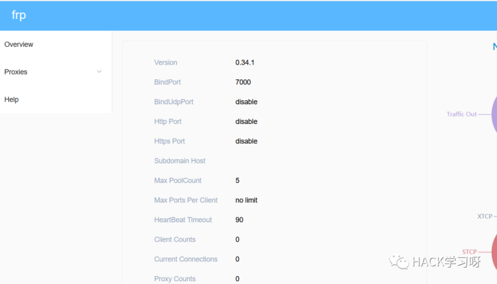Viewport: 497px width, 284px height.
Task: Click the red STCP pie chart slice
Action: coord(494,252)
